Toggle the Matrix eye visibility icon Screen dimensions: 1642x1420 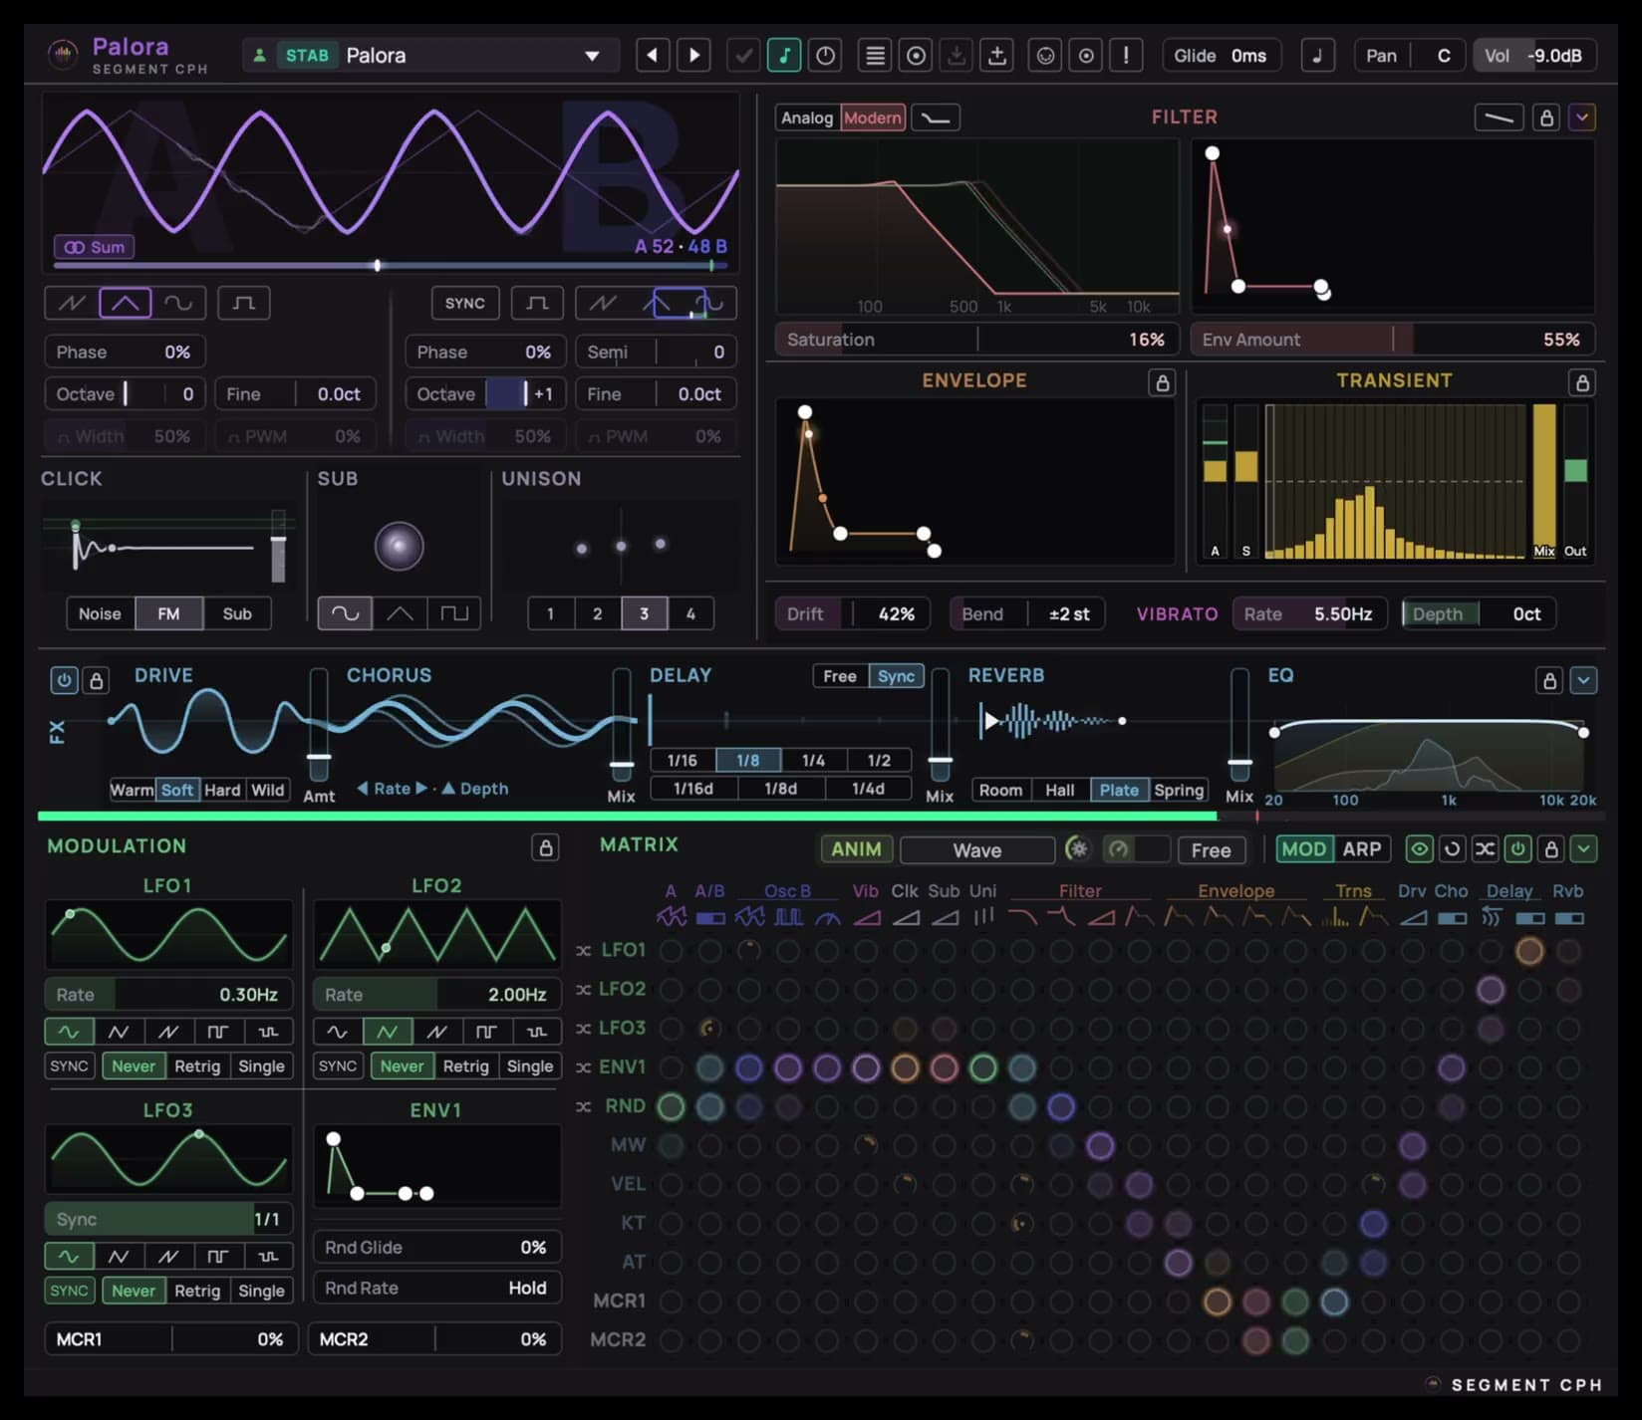(1419, 849)
